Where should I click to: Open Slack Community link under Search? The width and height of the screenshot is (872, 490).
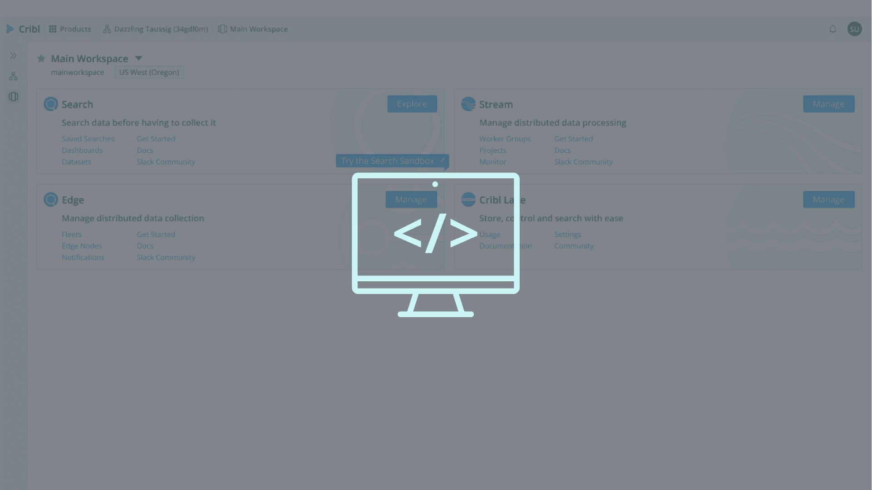coord(166,162)
